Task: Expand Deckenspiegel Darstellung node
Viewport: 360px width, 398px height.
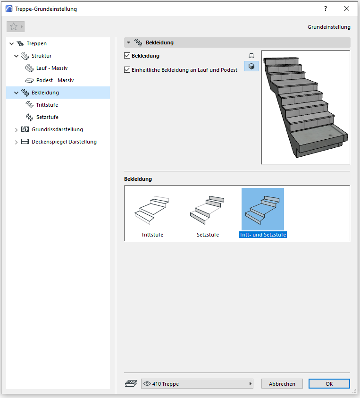Action: pos(17,142)
